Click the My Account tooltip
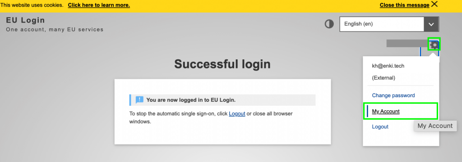The width and height of the screenshot is (462, 162). click(x=435, y=126)
